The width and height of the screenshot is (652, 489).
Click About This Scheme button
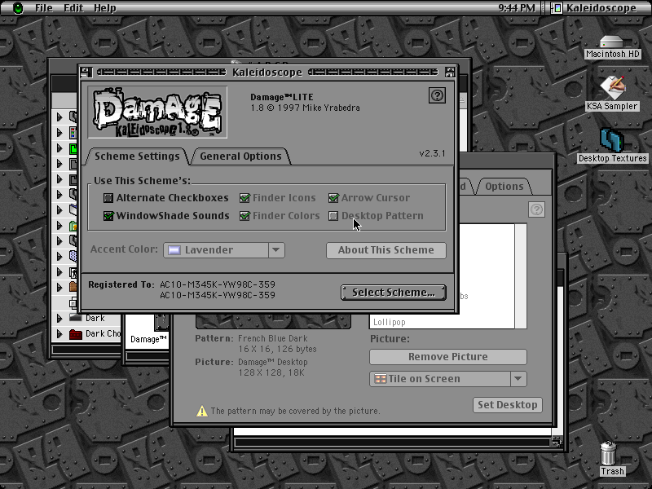point(385,250)
